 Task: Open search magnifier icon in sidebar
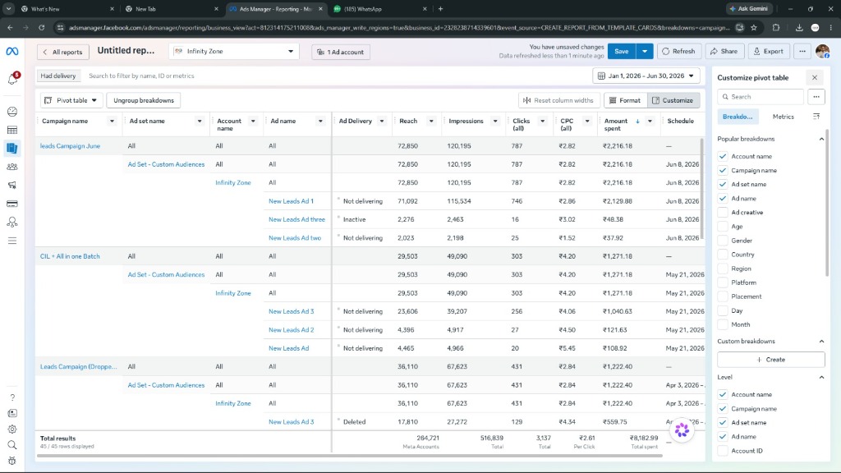click(x=12, y=444)
